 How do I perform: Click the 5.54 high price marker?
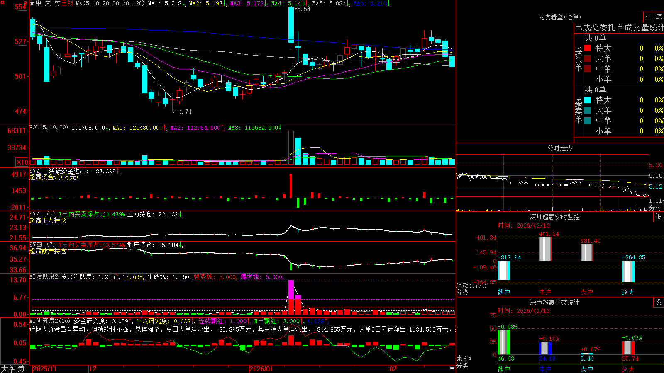(303, 9)
